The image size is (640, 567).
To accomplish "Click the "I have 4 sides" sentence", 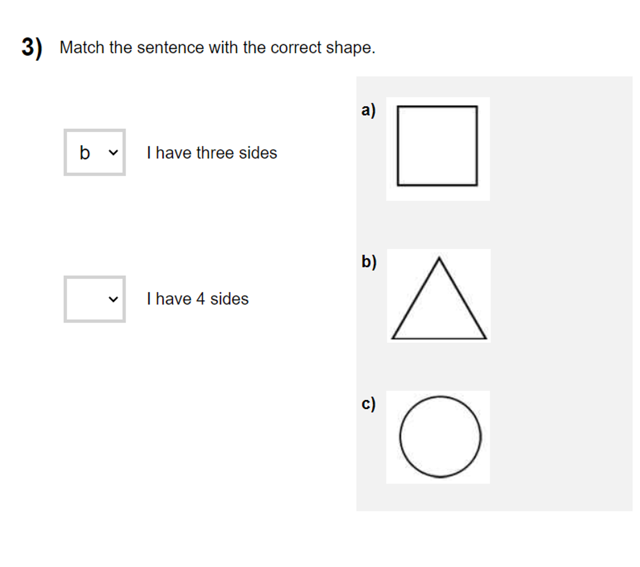I will click(x=197, y=299).
